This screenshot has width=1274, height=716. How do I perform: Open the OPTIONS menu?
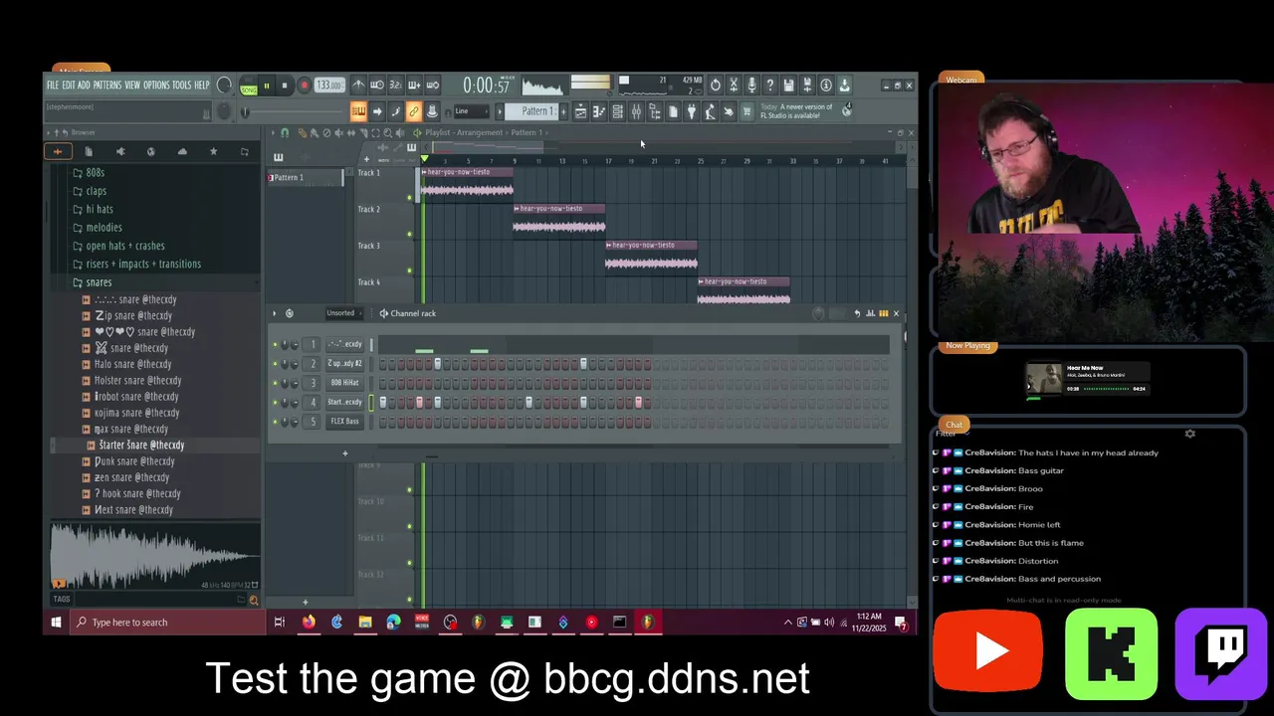point(156,86)
